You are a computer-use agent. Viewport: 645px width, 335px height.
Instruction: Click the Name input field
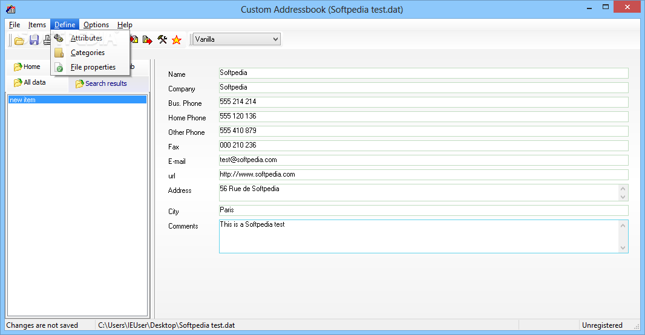click(424, 73)
